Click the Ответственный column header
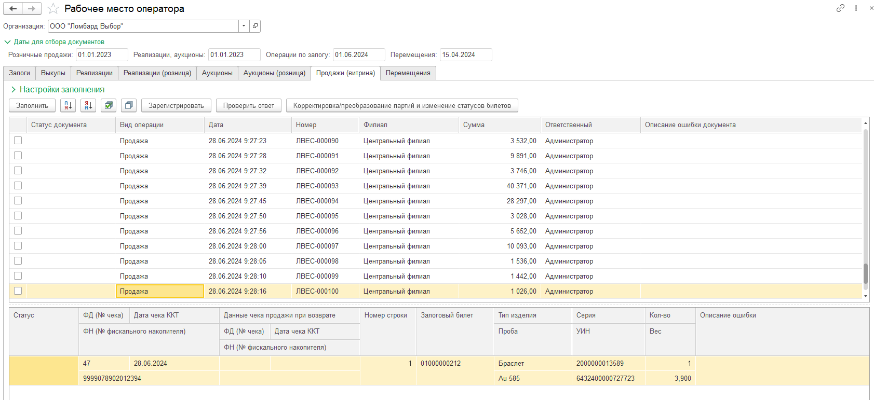874x400 pixels. 590,125
